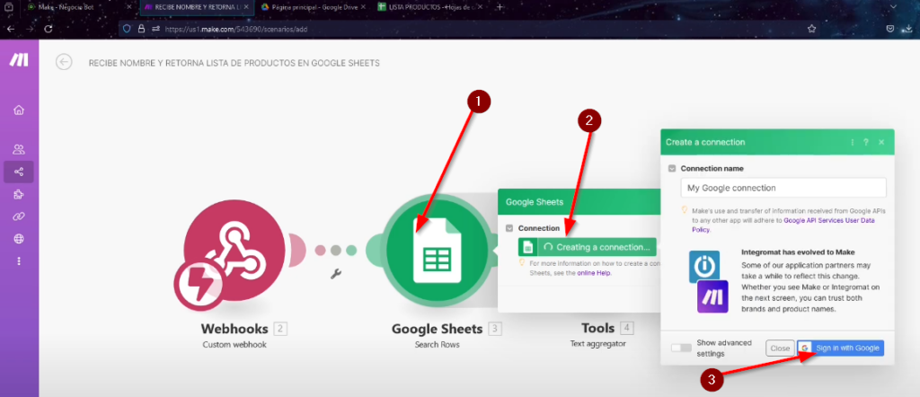Bookmark the page with the star icon
Screen dimensions: 920x397
[x=811, y=28]
